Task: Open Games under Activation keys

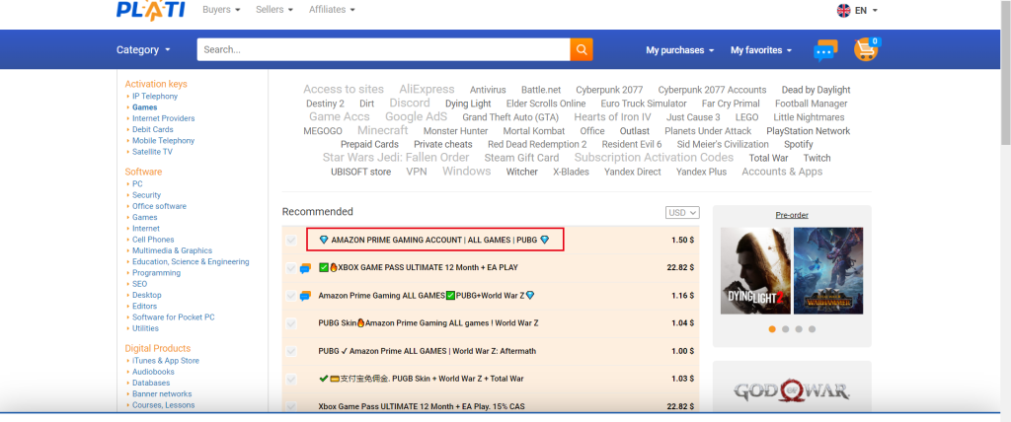Action: click(144, 107)
